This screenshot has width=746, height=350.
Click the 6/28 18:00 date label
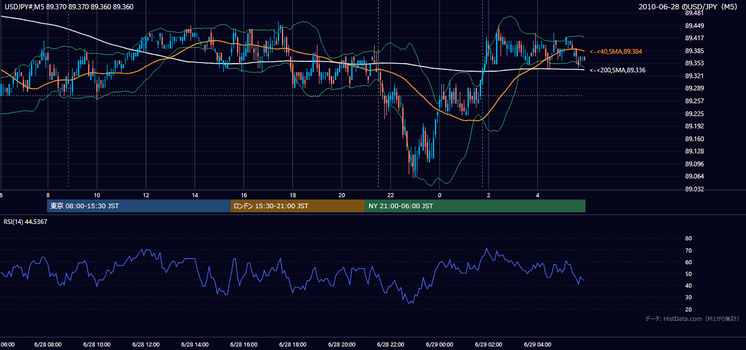pyautogui.click(x=292, y=345)
